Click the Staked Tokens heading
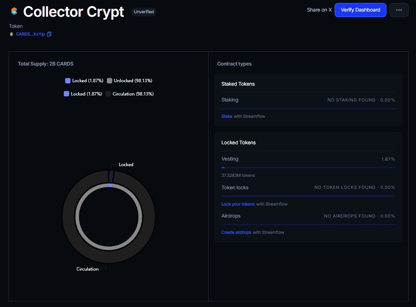 tap(238, 84)
